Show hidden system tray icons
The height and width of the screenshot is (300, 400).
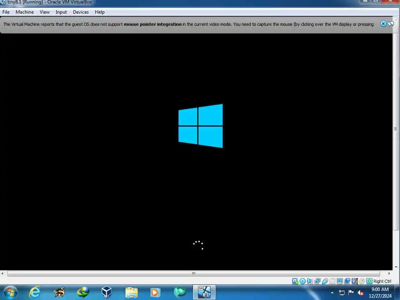(332, 293)
